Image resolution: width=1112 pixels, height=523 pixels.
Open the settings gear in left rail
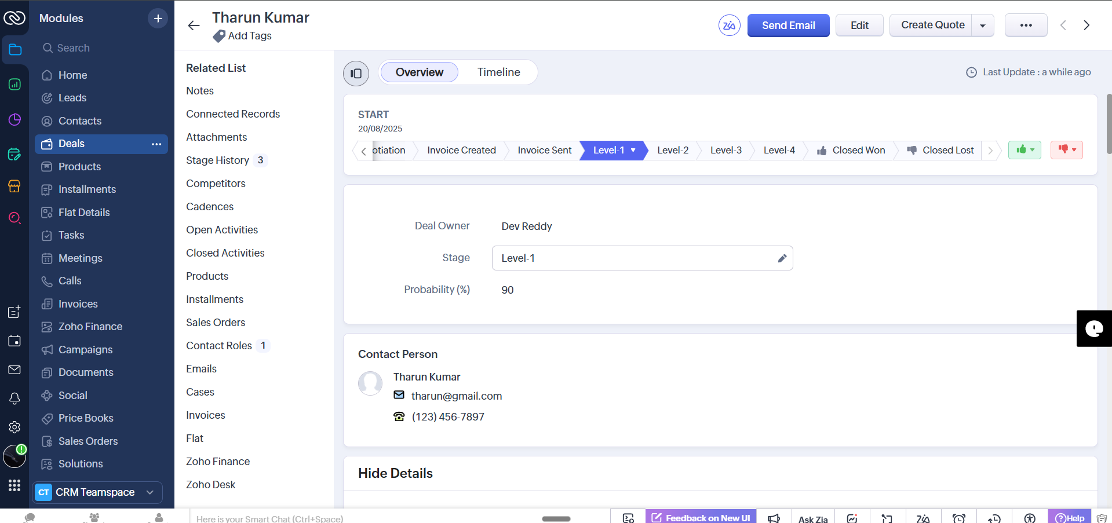point(14,427)
